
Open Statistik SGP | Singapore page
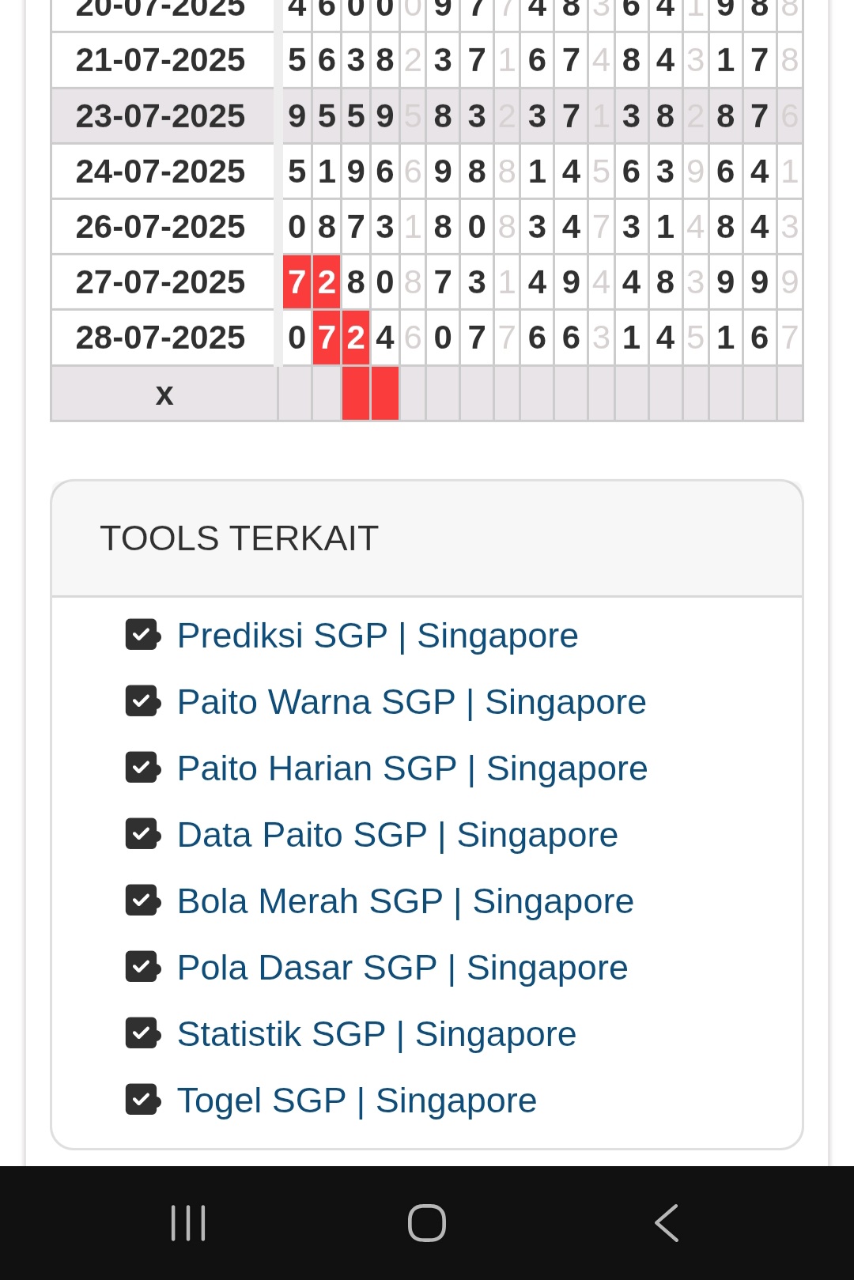376,1034
